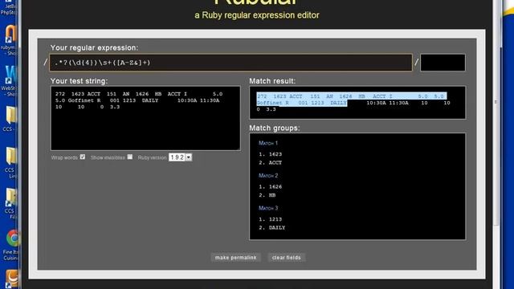Click inside the test string text area
Viewport: 514px width, 289px height.
[x=145, y=118]
